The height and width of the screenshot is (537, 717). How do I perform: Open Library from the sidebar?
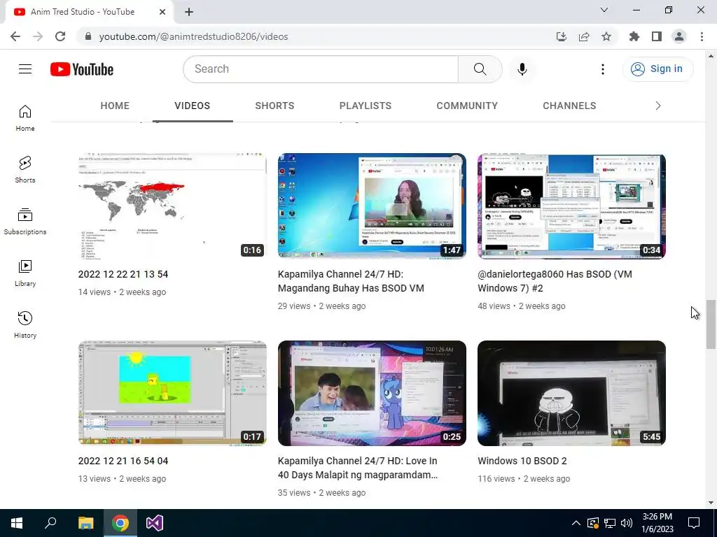pyautogui.click(x=25, y=273)
